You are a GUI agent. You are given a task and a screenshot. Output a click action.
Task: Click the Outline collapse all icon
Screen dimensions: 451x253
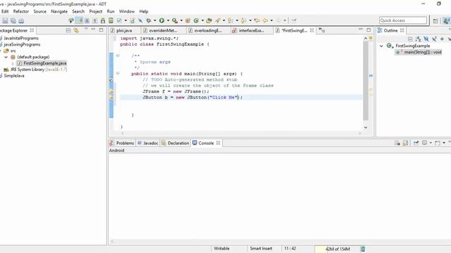click(x=410, y=39)
